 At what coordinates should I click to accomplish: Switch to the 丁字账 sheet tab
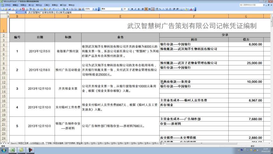(49, 143)
